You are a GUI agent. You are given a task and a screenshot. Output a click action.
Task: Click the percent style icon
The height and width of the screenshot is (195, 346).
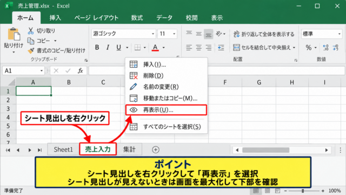click(309, 47)
